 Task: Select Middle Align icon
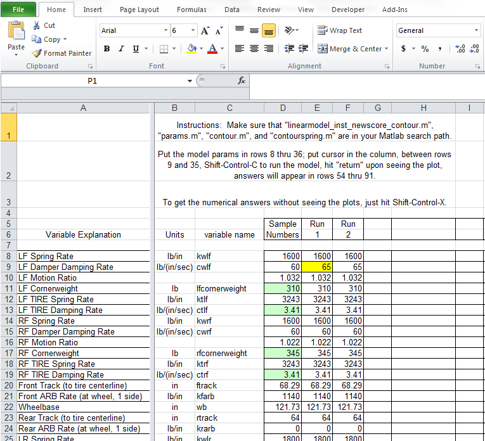point(254,30)
